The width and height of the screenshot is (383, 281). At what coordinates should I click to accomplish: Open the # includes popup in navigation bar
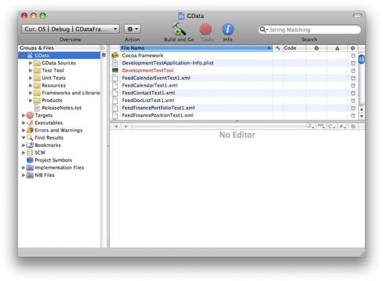(x=343, y=126)
